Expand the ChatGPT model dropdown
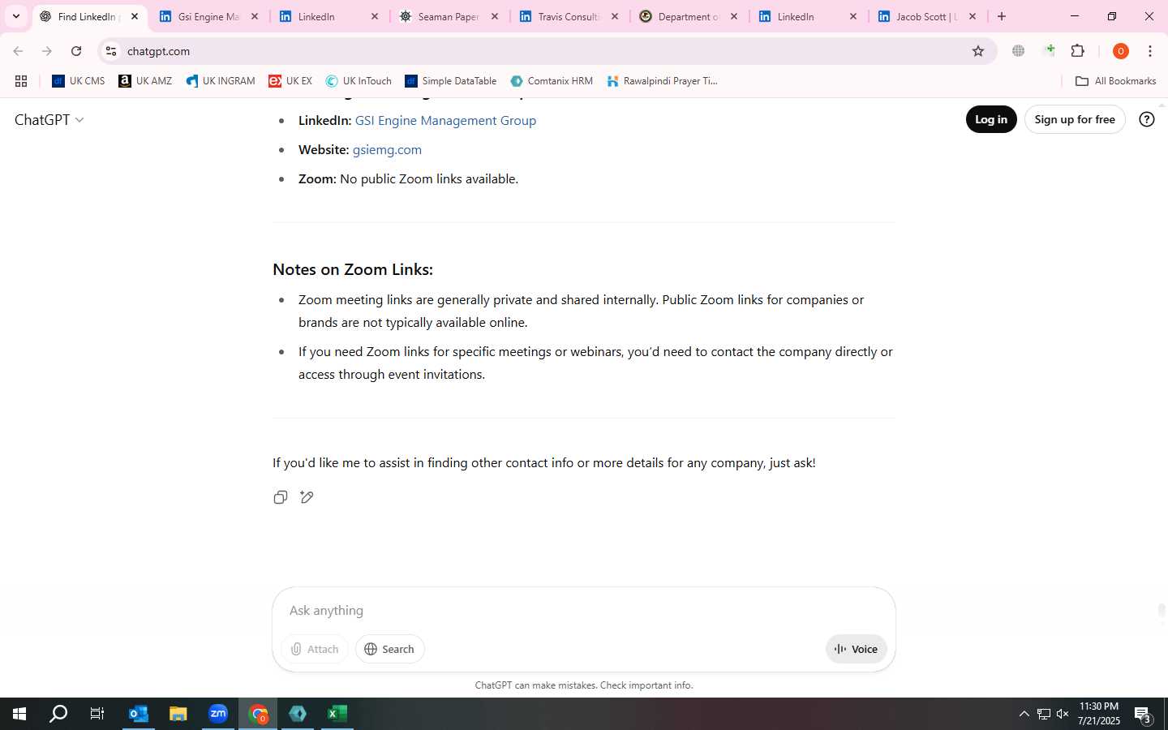 [49, 119]
